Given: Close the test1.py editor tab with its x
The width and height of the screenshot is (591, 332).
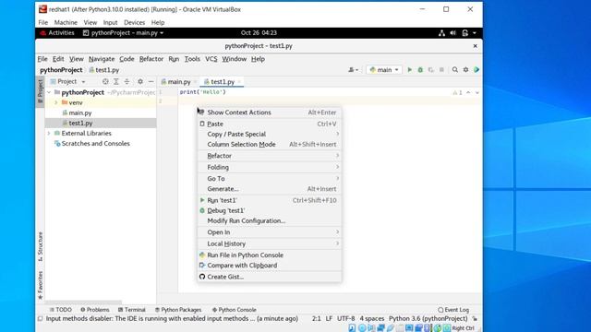Looking at the screenshot, I should point(239,82).
